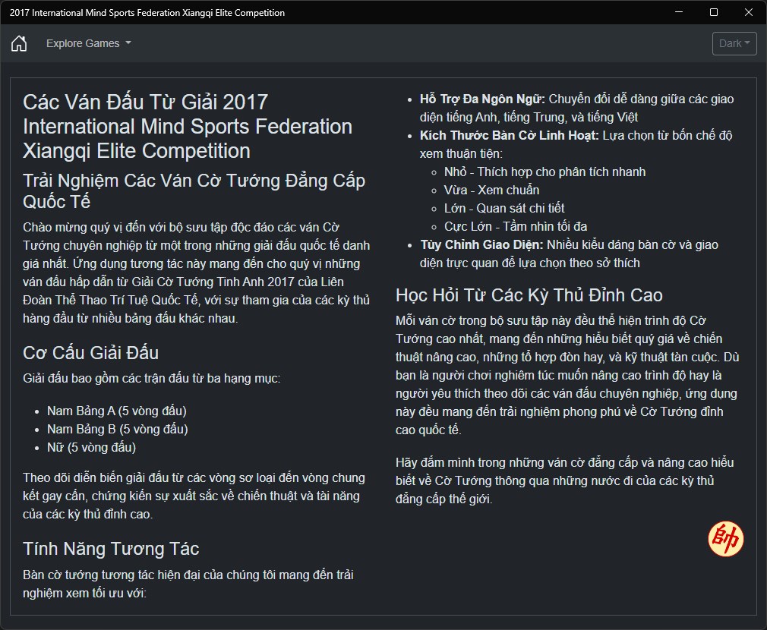Maximize the application window

point(714,12)
